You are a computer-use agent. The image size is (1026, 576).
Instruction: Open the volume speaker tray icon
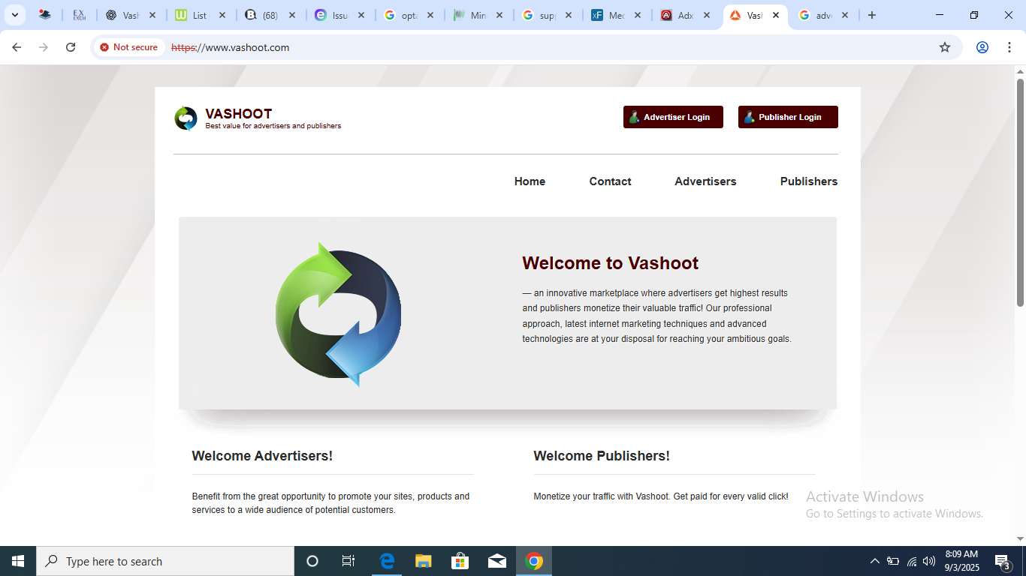point(929,561)
